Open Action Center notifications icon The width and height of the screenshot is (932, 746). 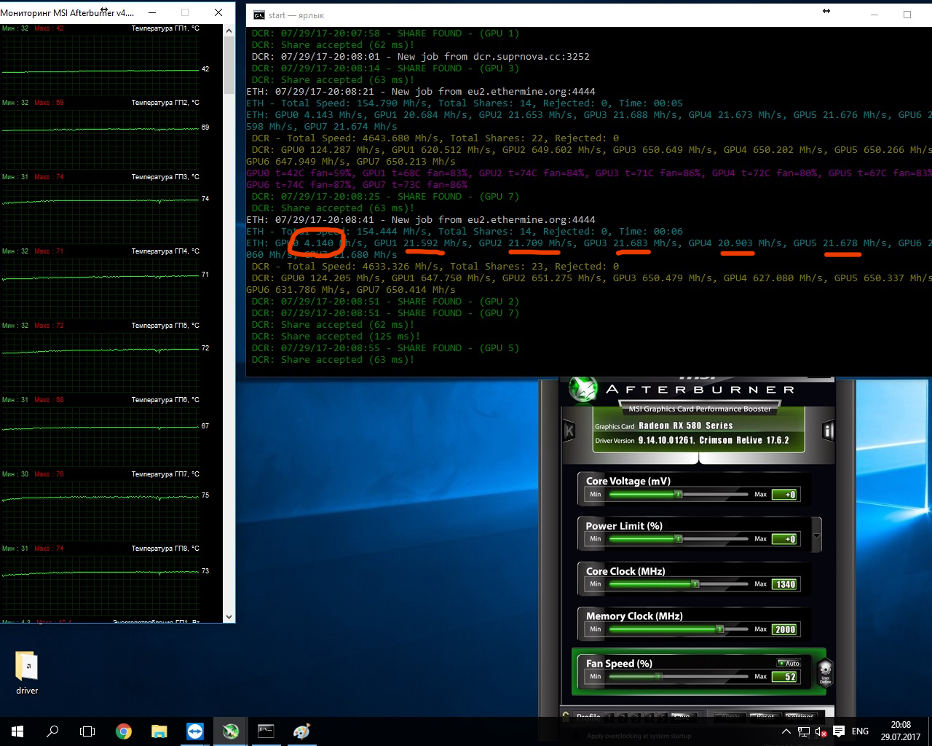839,731
